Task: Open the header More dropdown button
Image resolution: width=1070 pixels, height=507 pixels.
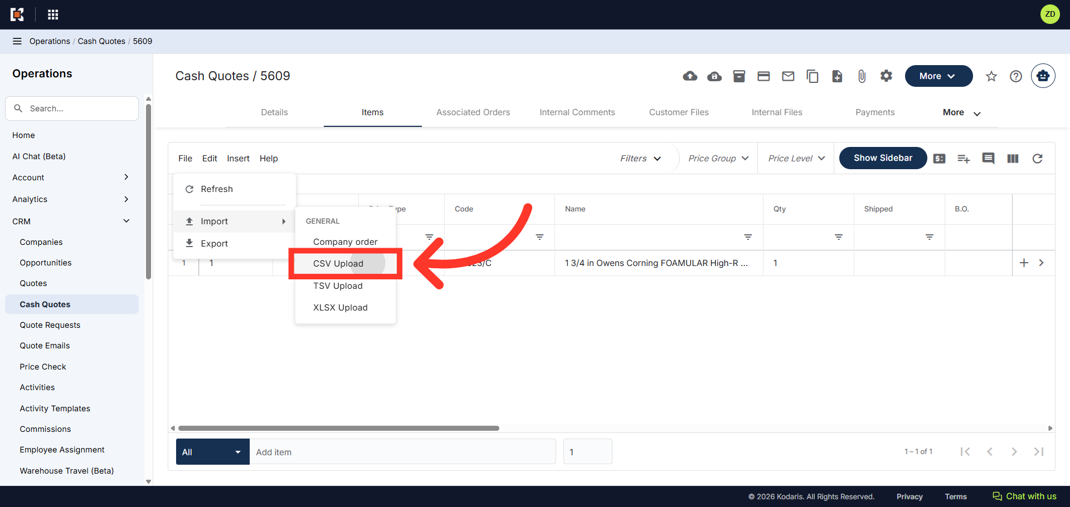Action: point(938,76)
